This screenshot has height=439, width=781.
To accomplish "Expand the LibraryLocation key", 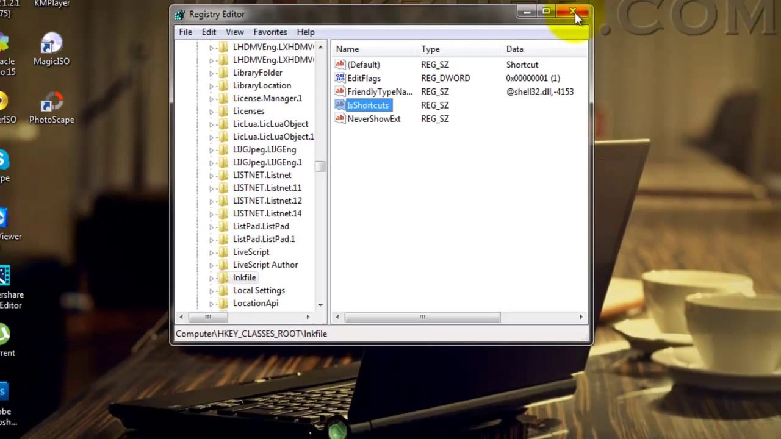I will coord(212,86).
